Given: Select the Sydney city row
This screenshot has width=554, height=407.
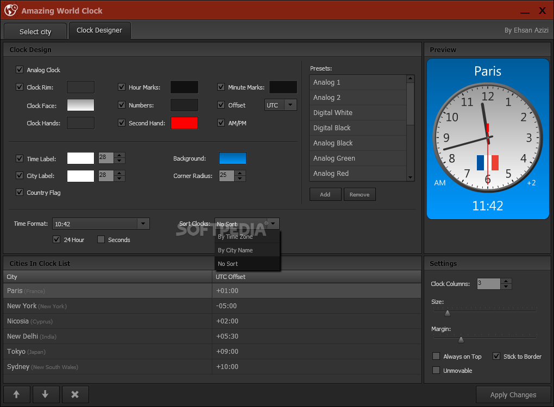Looking at the screenshot, I should pos(212,367).
